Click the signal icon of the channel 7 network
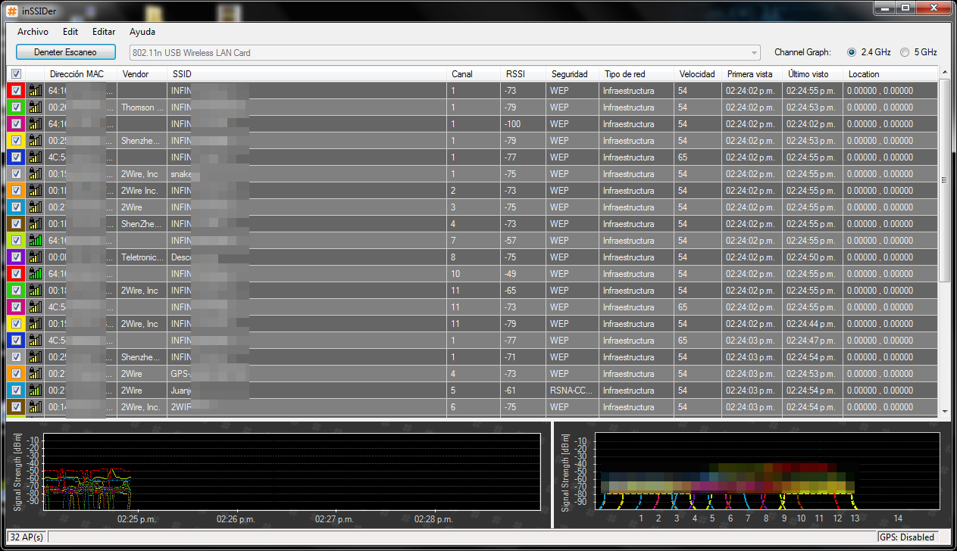Image resolution: width=957 pixels, height=551 pixels. click(x=35, y=241)
